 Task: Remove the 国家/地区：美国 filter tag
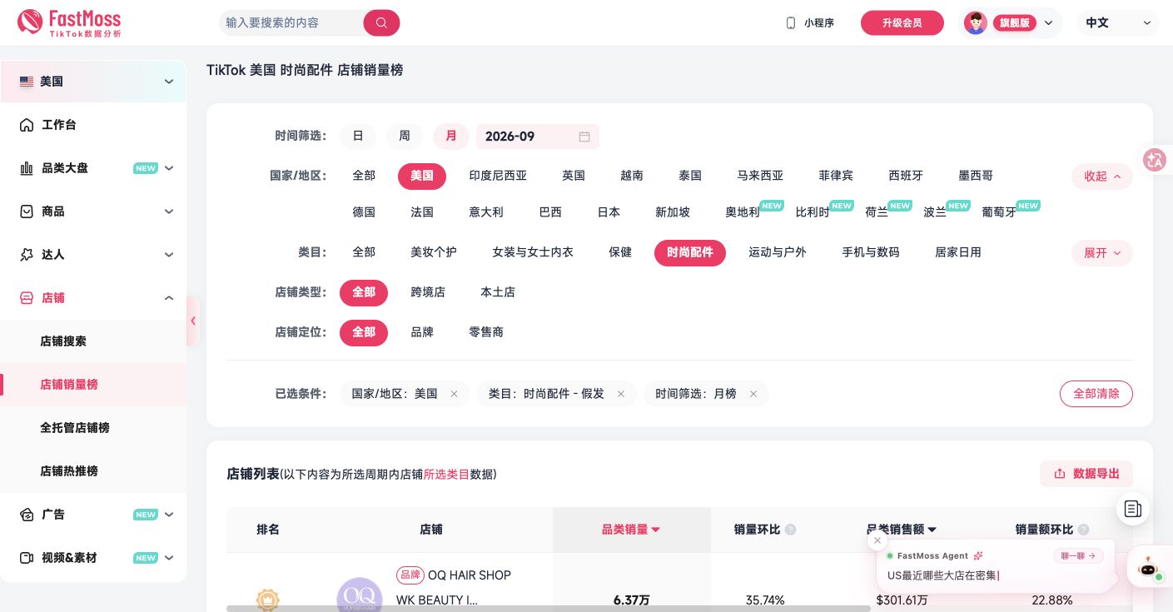tap(454, 394)
